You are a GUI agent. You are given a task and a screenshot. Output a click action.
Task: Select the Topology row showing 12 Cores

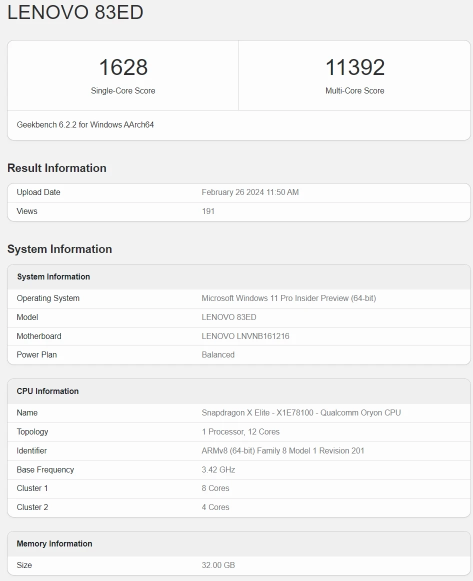click(x=240, y=431)
